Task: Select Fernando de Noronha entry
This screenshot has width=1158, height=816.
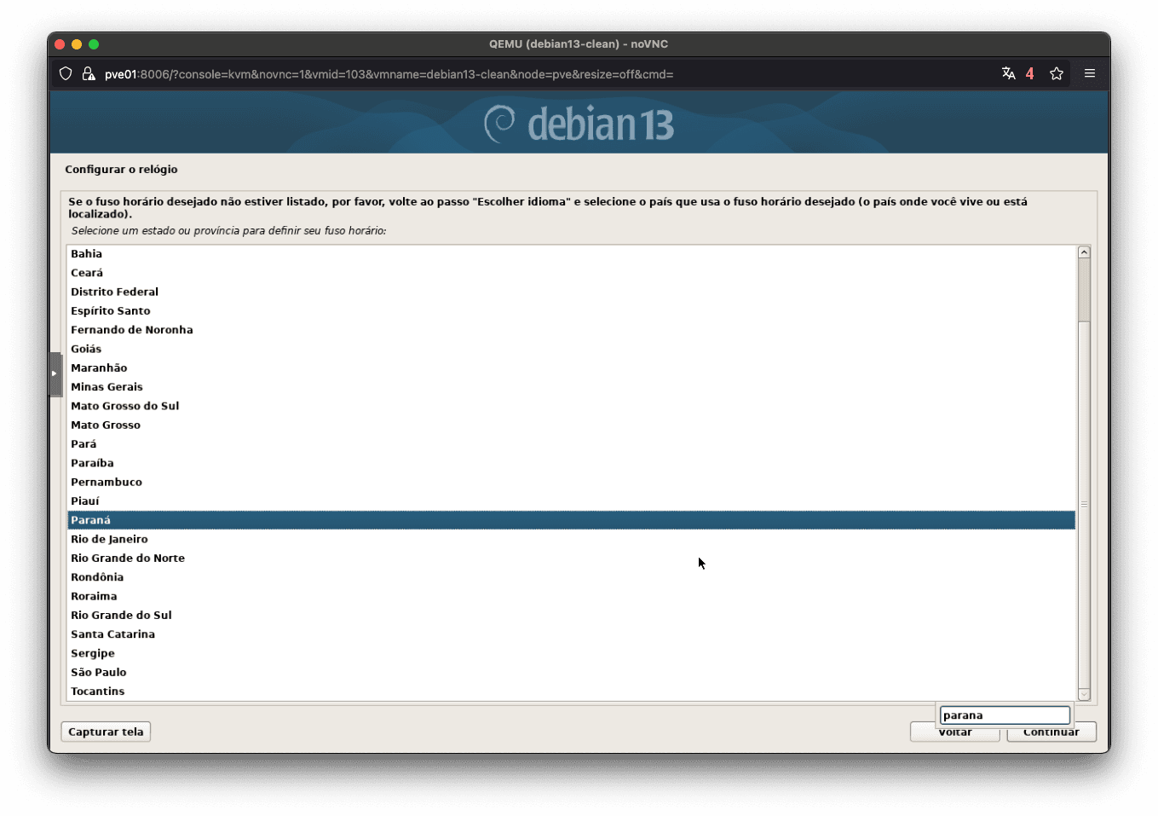Action: (x=571, y=330)
